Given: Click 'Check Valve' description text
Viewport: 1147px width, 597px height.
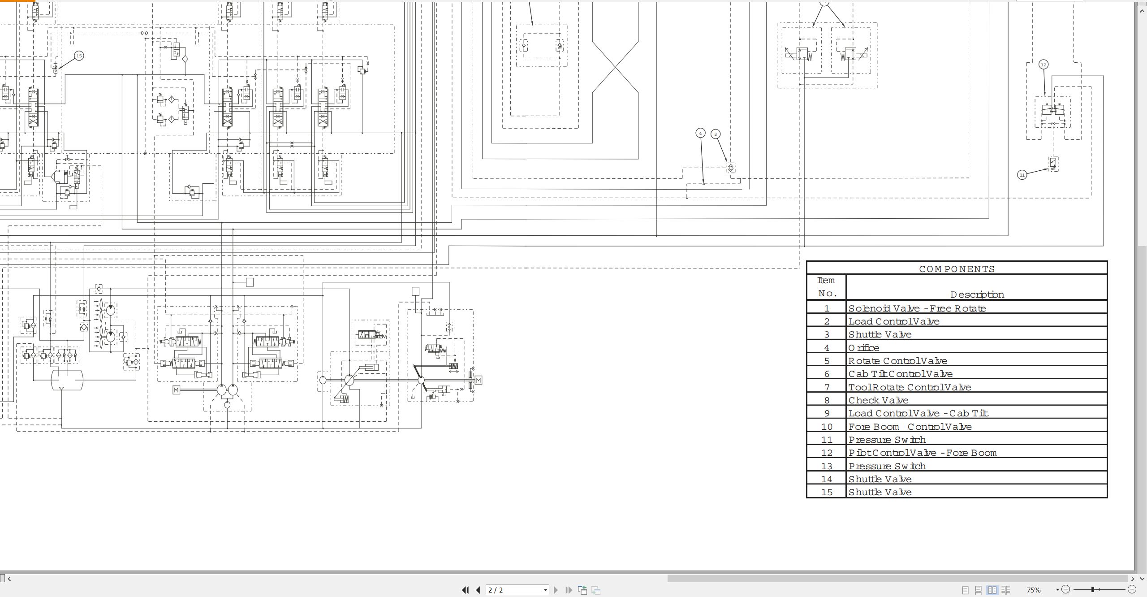Looking at the screenshot, I should 878,400.
